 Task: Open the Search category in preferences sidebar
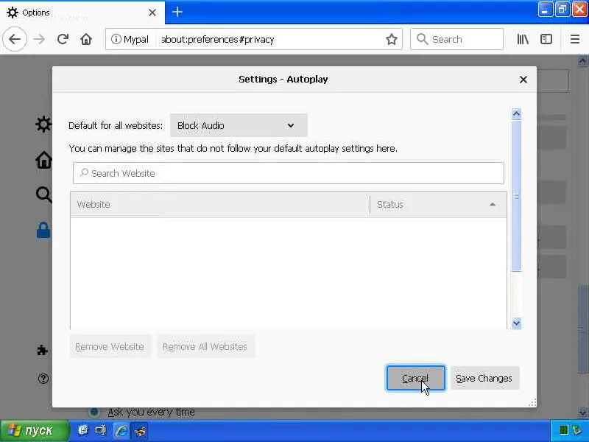coord(43,194)
